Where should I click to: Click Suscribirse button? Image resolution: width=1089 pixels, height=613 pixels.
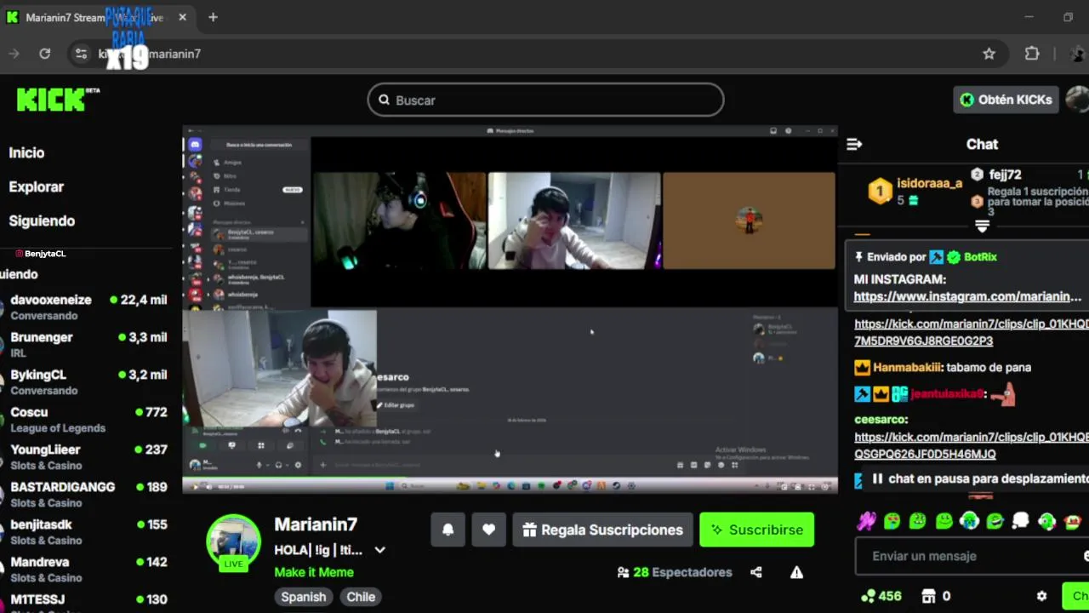point(756,530)
